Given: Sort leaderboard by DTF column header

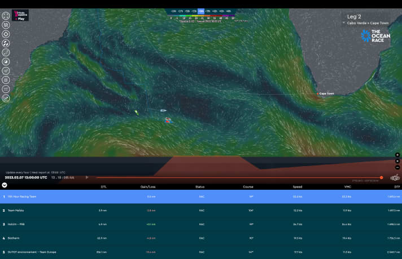Looking at the screenshot, I should pyautogui.click(x=397, y=187).
